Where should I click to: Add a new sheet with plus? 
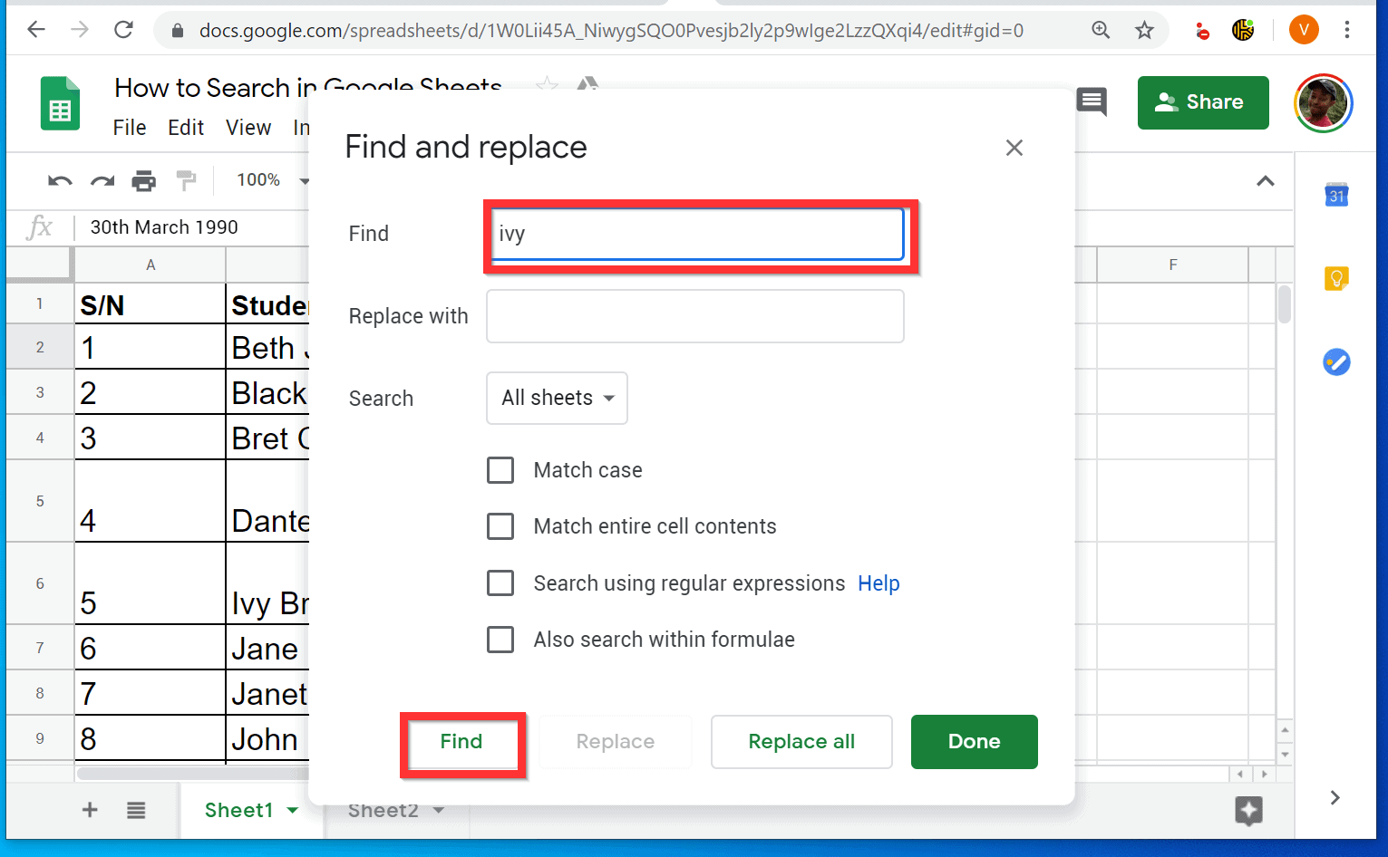click(90, 810)
